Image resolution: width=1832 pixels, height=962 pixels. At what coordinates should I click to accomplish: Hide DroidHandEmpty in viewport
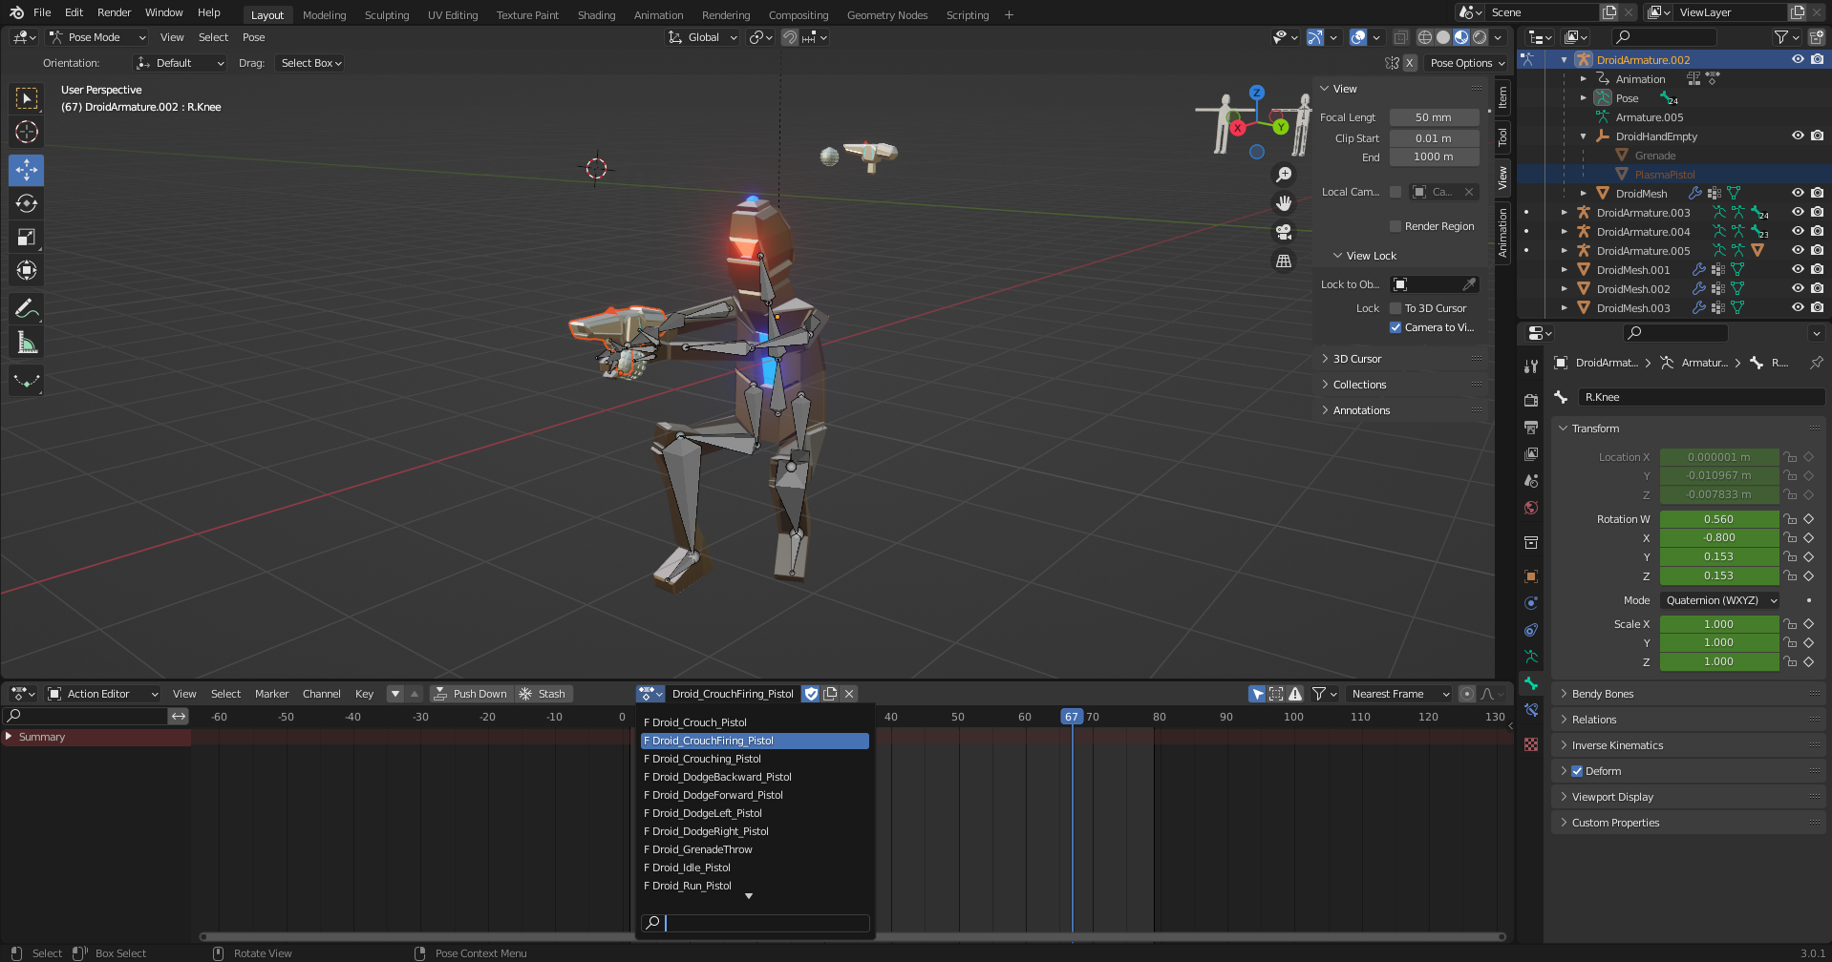point(1798,136)
